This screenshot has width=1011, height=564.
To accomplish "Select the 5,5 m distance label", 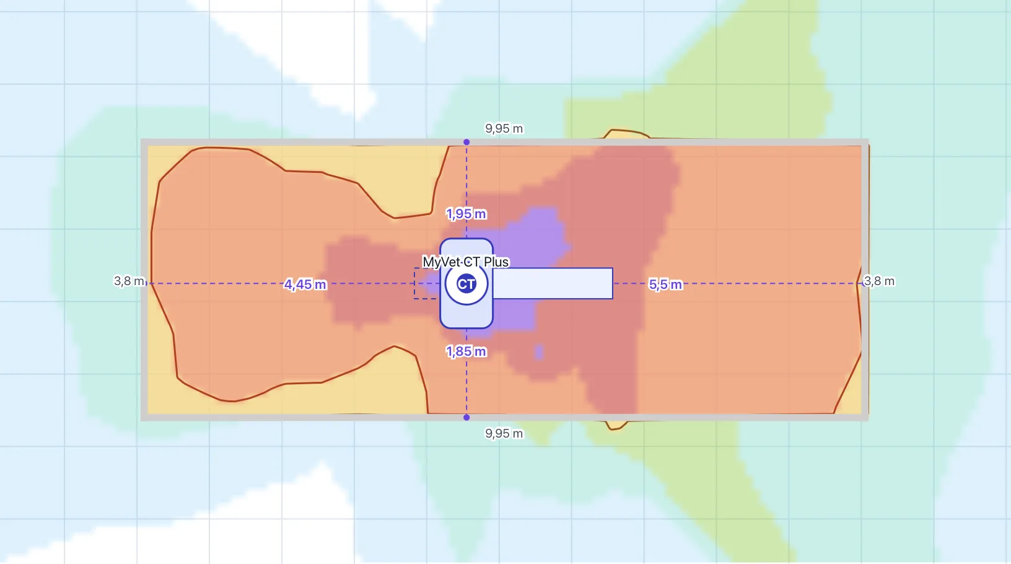I will (x=665, y=284).
